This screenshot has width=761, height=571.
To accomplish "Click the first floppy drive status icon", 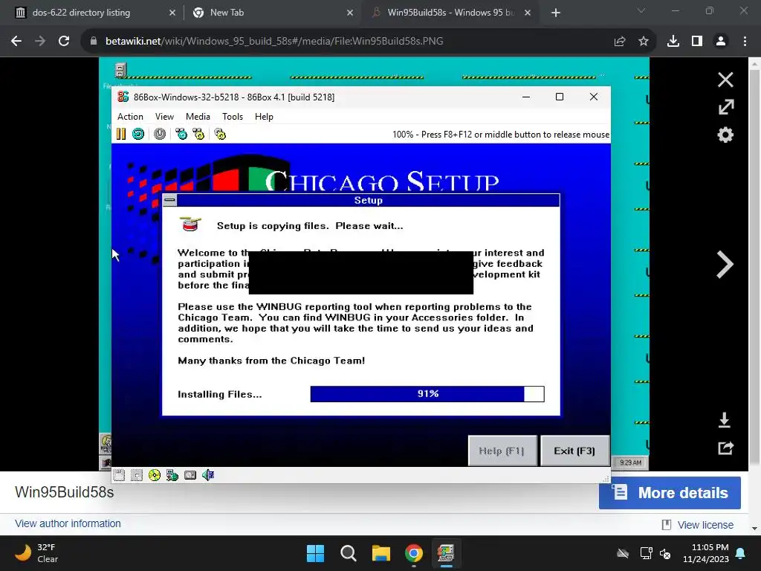I will tap(119, 475).
